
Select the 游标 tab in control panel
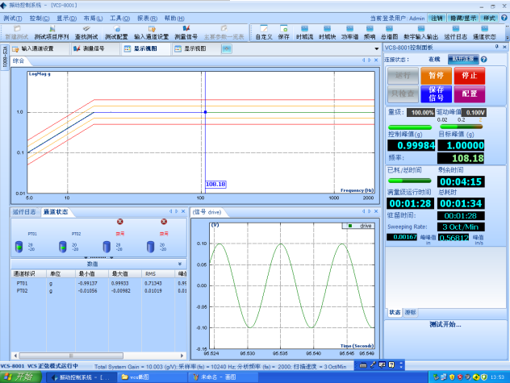tap(410, 312)
